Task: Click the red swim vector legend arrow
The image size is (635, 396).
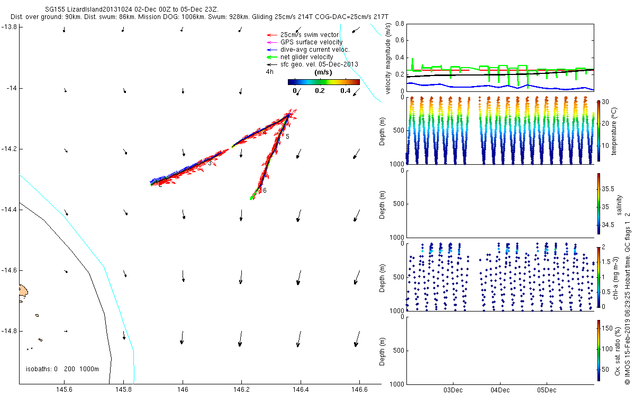Action: coord(271,35)
